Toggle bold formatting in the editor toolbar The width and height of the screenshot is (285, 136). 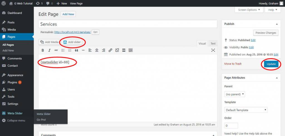coord(43,50)
